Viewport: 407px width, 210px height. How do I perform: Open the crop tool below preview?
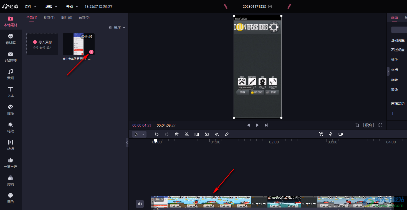[x=357, y=125]
